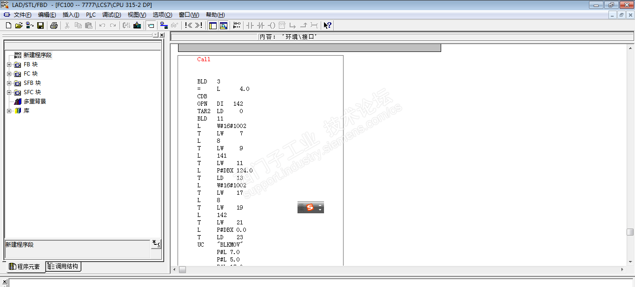Open the 帮助(H) menu
The height and width of the screenshot is (287, 635).
tap(215, 15)
